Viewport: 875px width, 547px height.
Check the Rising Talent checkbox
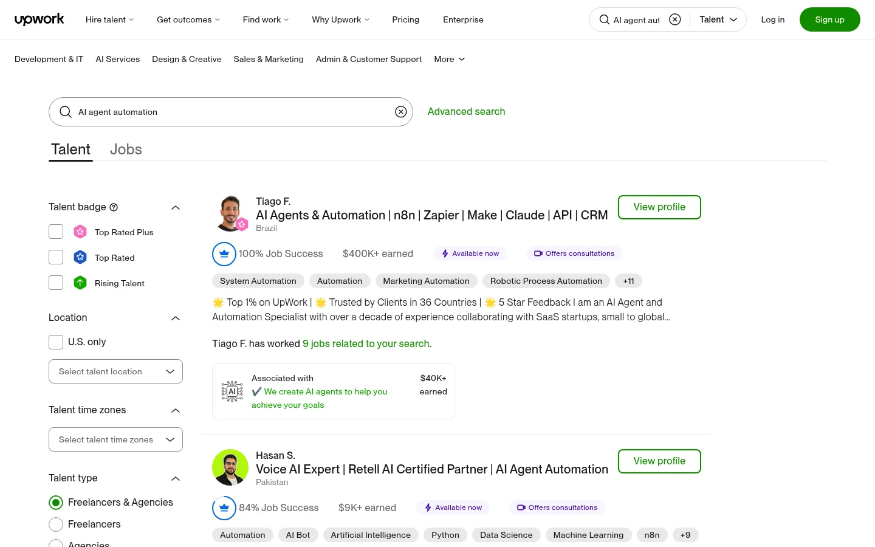pyautogui.click(x=56, y=283)
